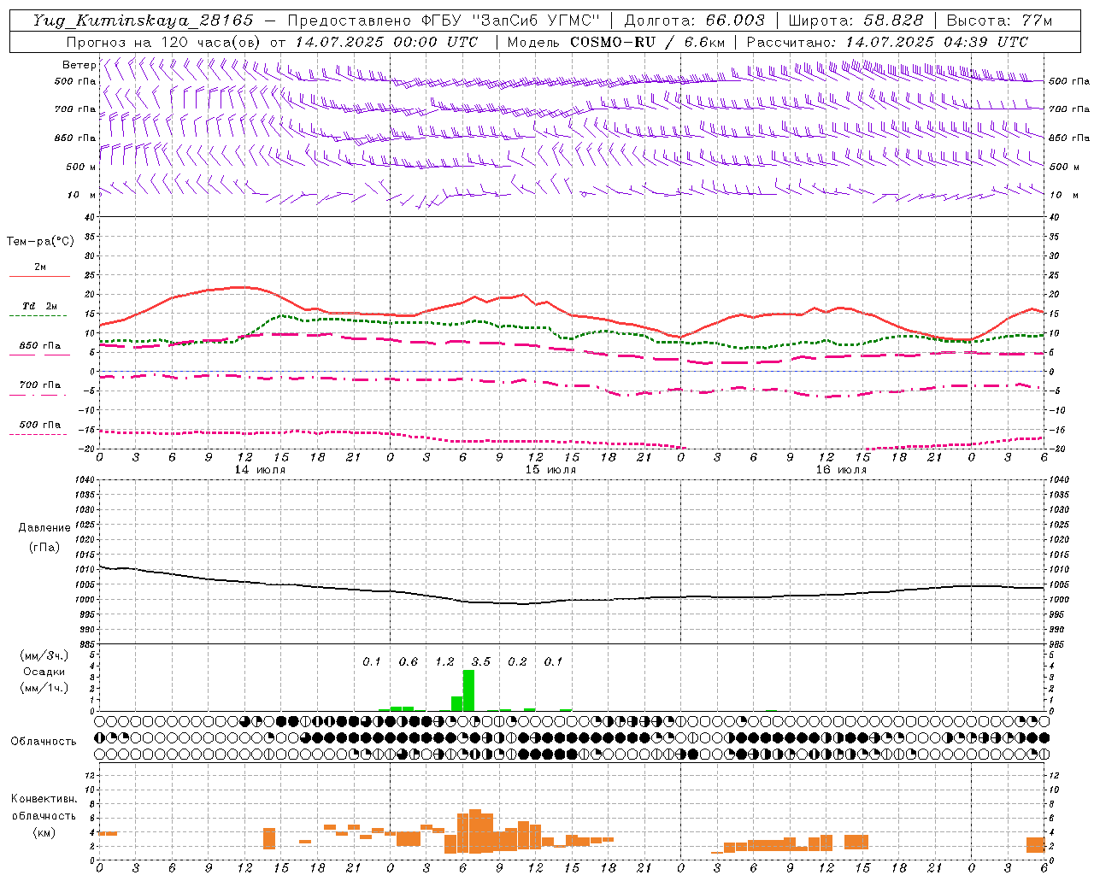This screenshot has height=875, width=1094.
Task: Click the Долгота: 66.003 value
Action: [694, 21]
